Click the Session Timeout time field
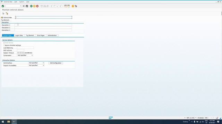Image resolution: width=222 pixels, height=124 pixels. [20, 53]
